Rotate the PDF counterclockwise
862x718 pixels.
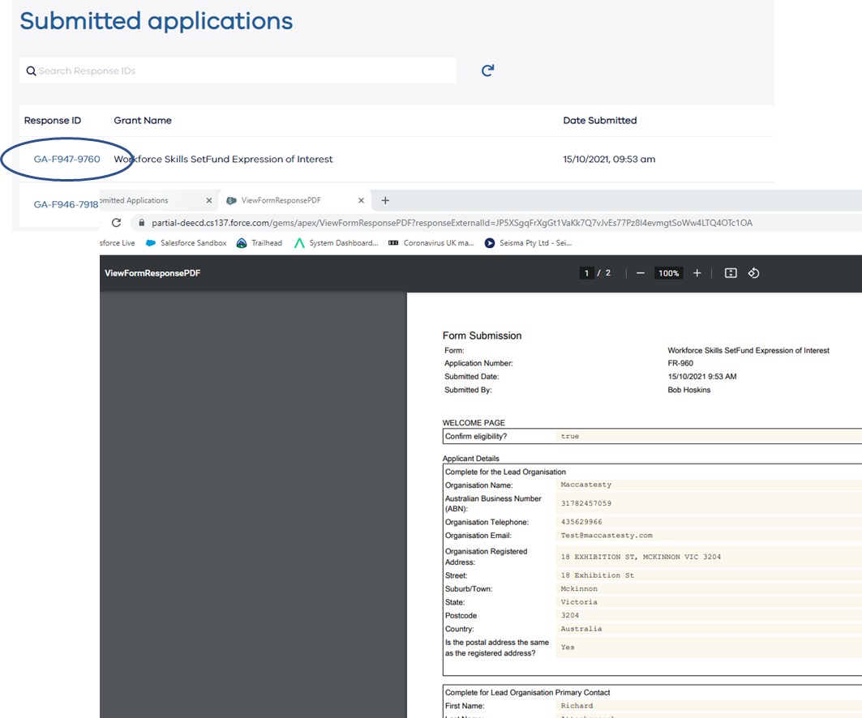tap(753, 273)
